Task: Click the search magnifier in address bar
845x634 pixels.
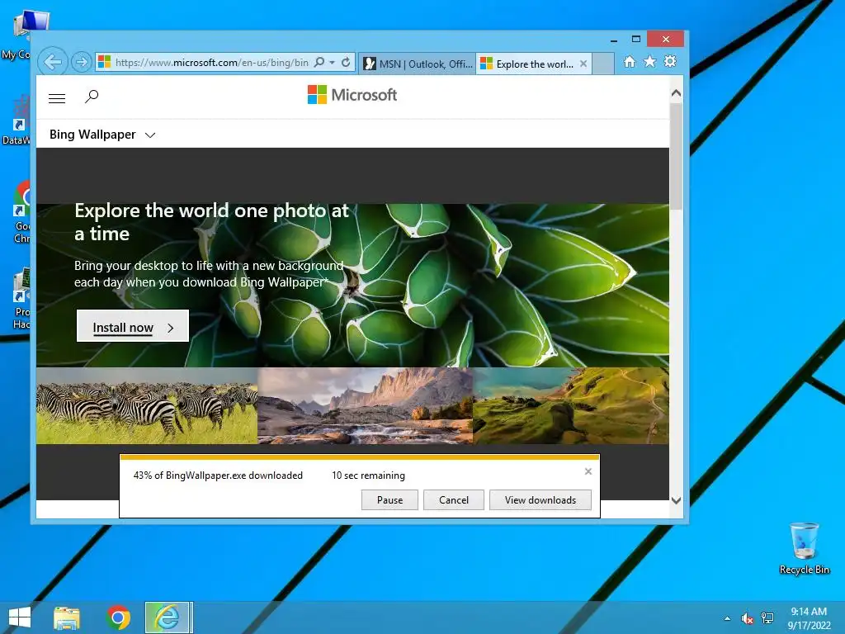Action: 319,62
